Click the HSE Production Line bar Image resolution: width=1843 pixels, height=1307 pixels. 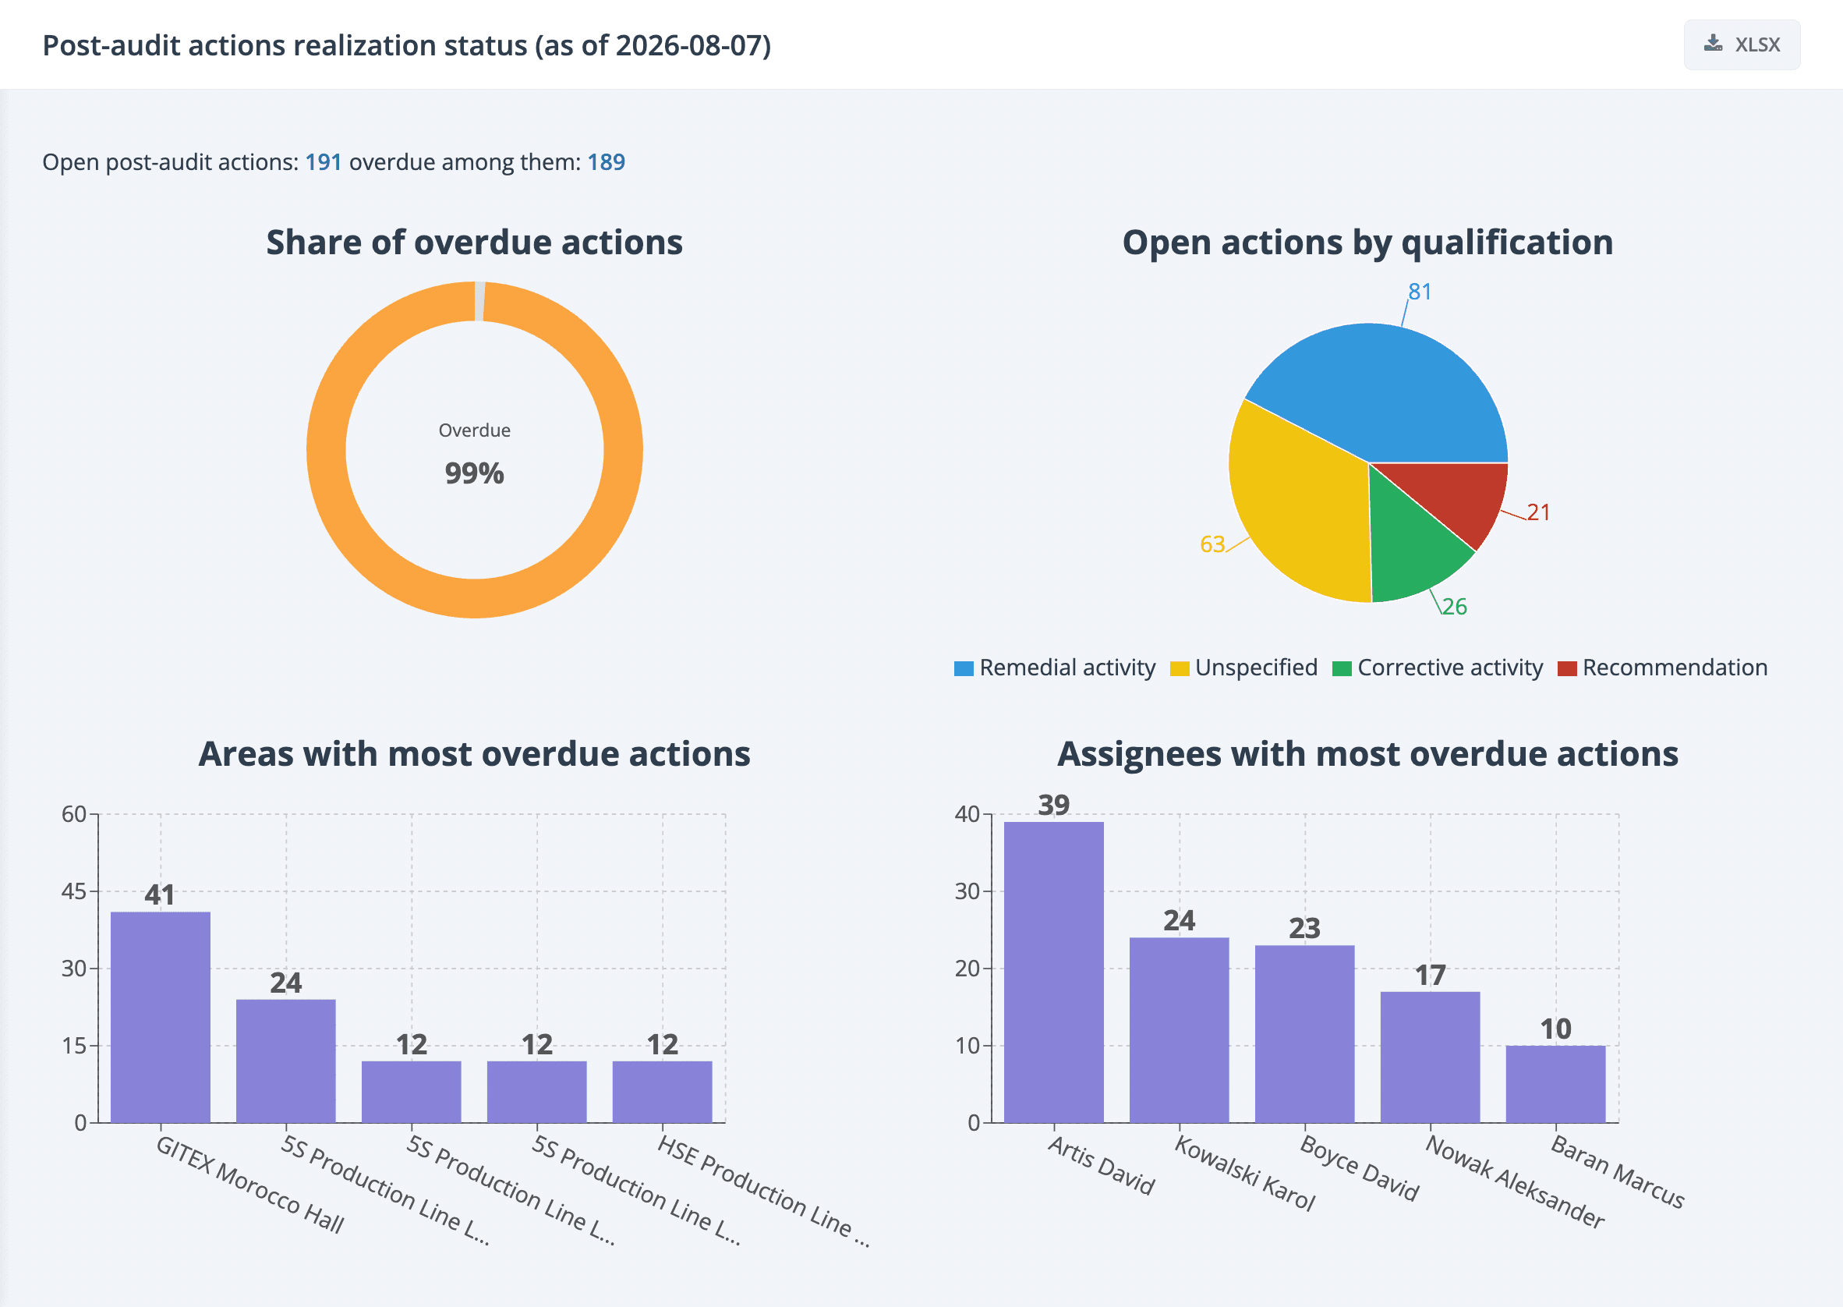tap(662, 1092)
